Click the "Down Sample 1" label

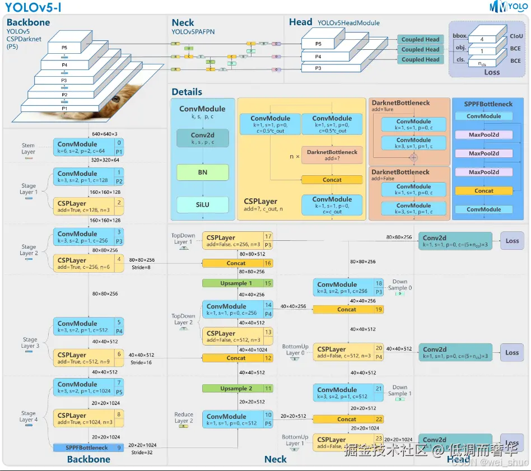(x=399, y=390)
